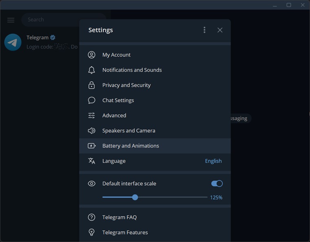The height and width of the screenshot is (242, 310).
Task: Click the My Account person icon
Action: (91, 55)
